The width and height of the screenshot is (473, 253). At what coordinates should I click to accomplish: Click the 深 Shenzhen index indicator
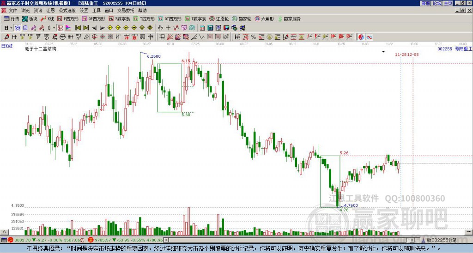90,240
